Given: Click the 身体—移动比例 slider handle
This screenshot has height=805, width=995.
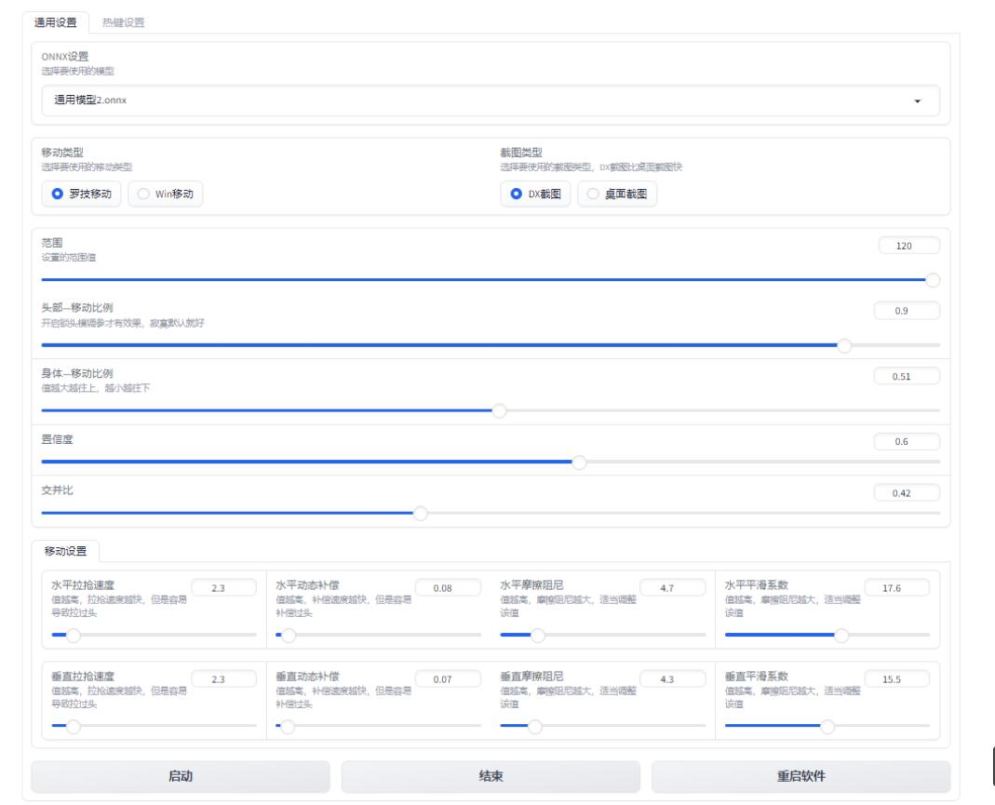Looking at the screenshot, I should point(499,410).
